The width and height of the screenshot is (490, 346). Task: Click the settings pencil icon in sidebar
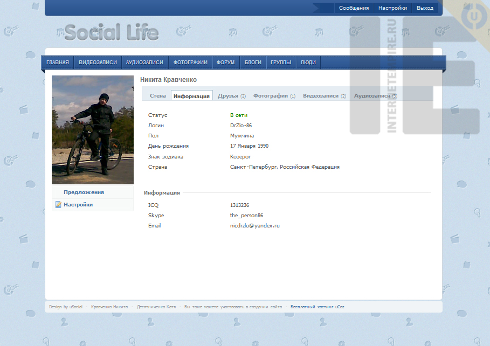(x=58, y=205)
